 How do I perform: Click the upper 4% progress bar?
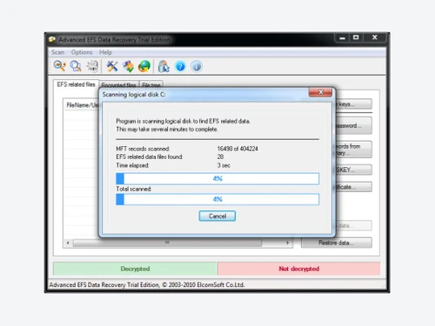click(217, 178)
